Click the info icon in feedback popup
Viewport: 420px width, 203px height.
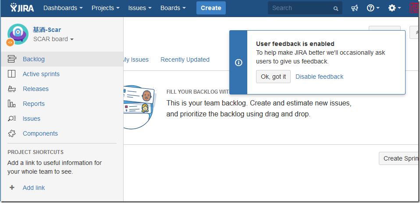coord(238,63)
